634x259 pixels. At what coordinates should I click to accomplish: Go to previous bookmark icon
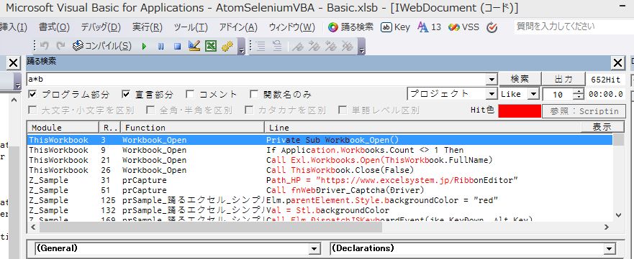click(331, 47)
